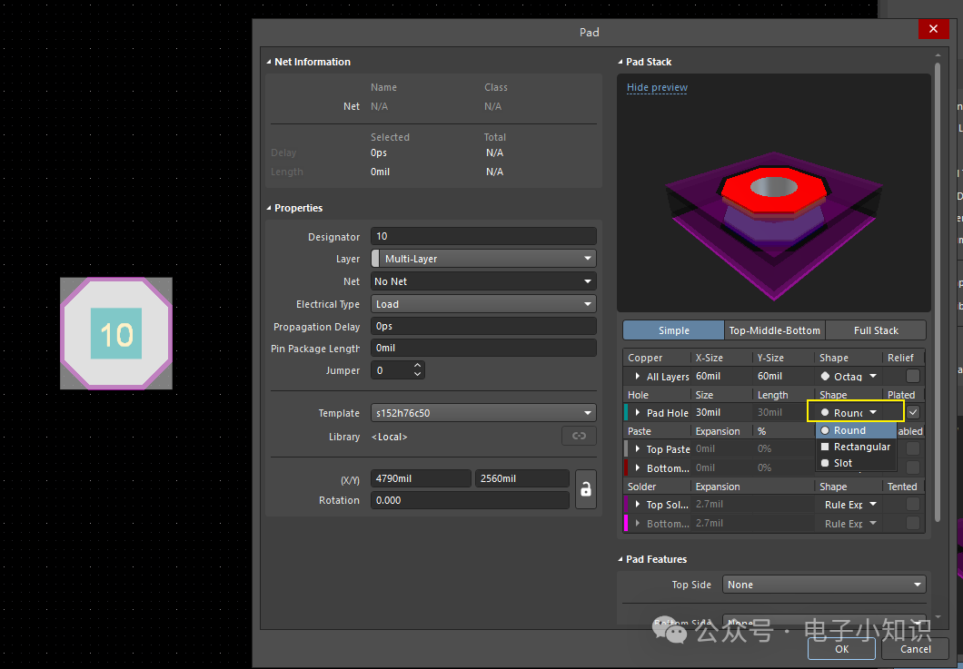963x669 pixels.
Task: Open the Top Side pad feature dropdown
Action: click(824, 585)
